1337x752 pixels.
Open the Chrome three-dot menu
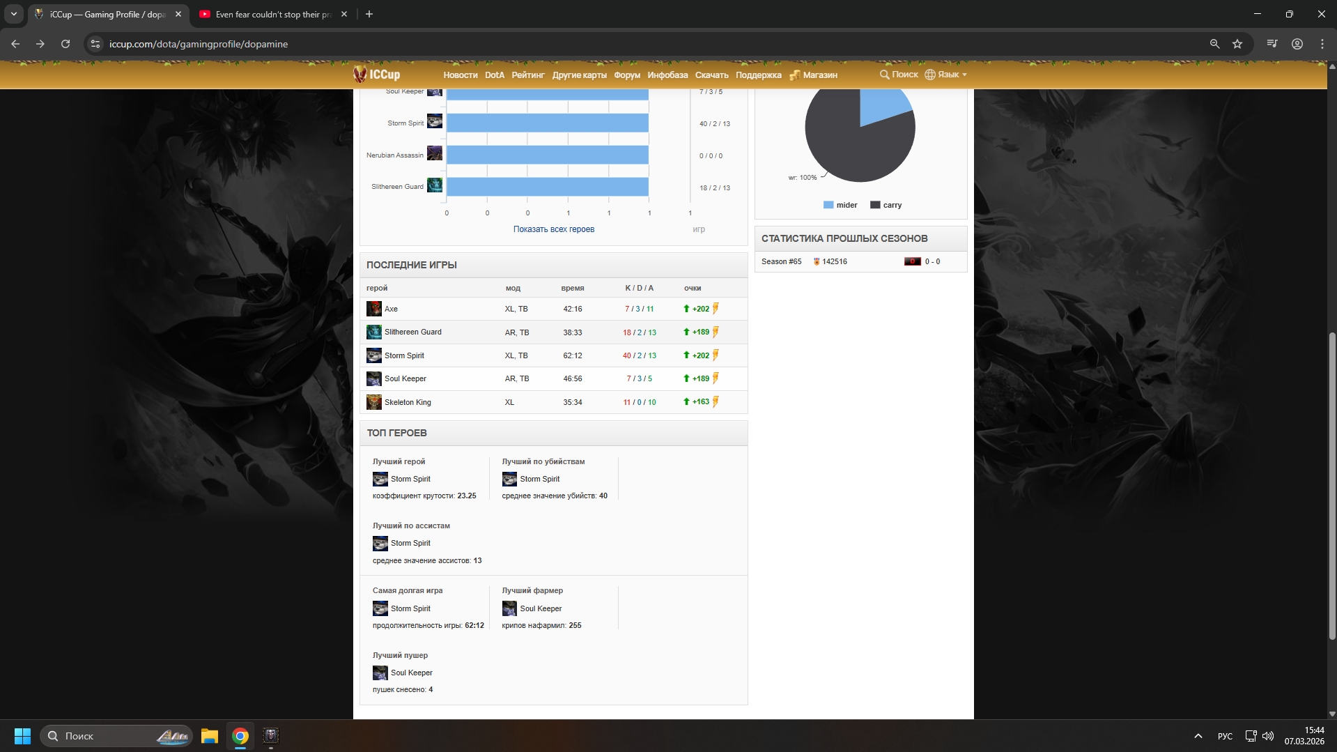tap(1322, 44)
